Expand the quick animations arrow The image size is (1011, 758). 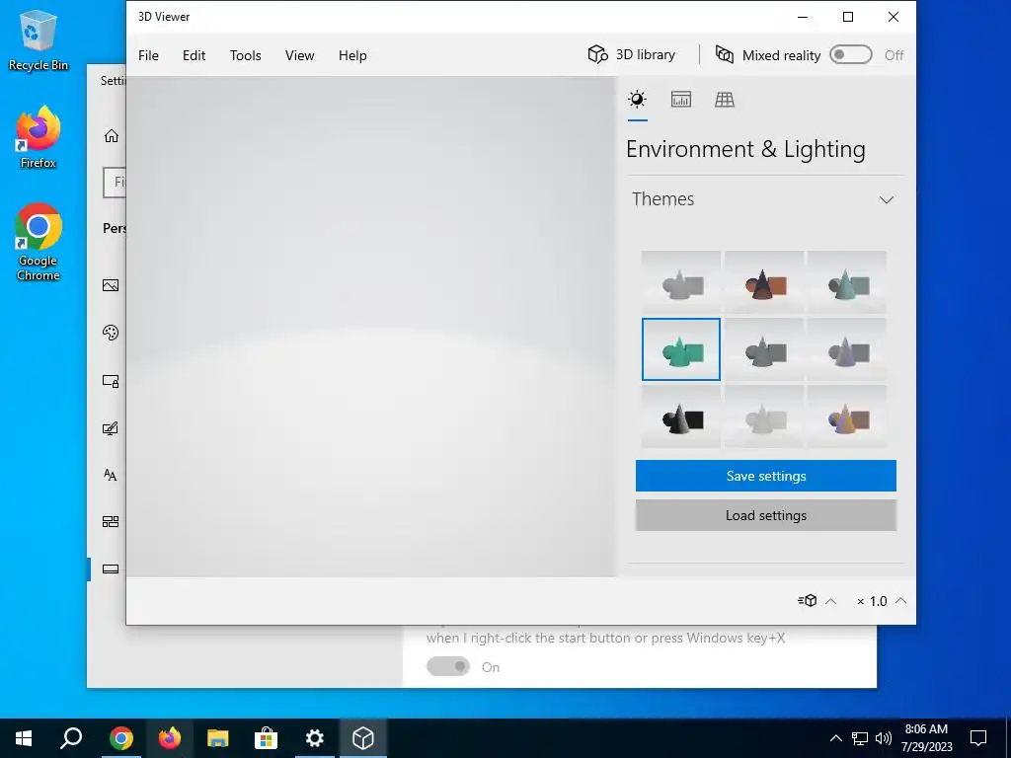click(x=831, y=601)
